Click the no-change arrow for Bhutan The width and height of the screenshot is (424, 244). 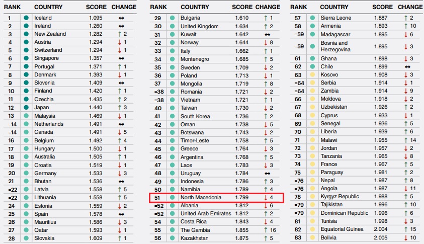(x=121, y=182)
